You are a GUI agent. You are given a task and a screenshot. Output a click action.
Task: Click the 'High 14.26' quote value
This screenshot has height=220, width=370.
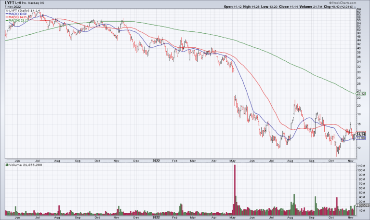[x=251, y=7]
